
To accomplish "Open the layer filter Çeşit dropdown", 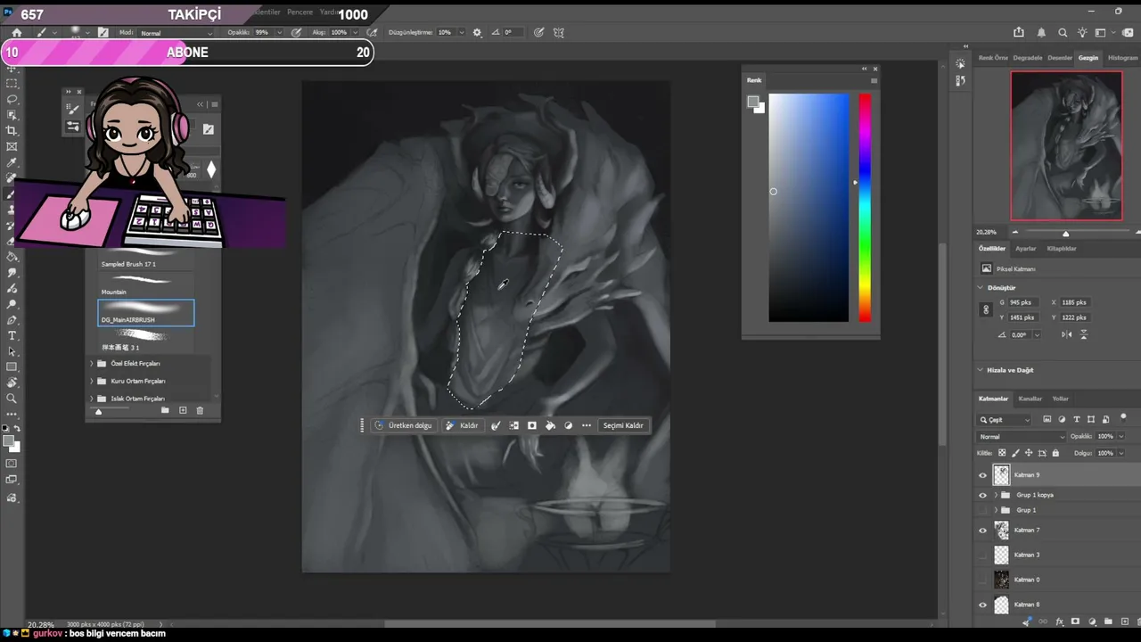I will tap(1005, 419).
